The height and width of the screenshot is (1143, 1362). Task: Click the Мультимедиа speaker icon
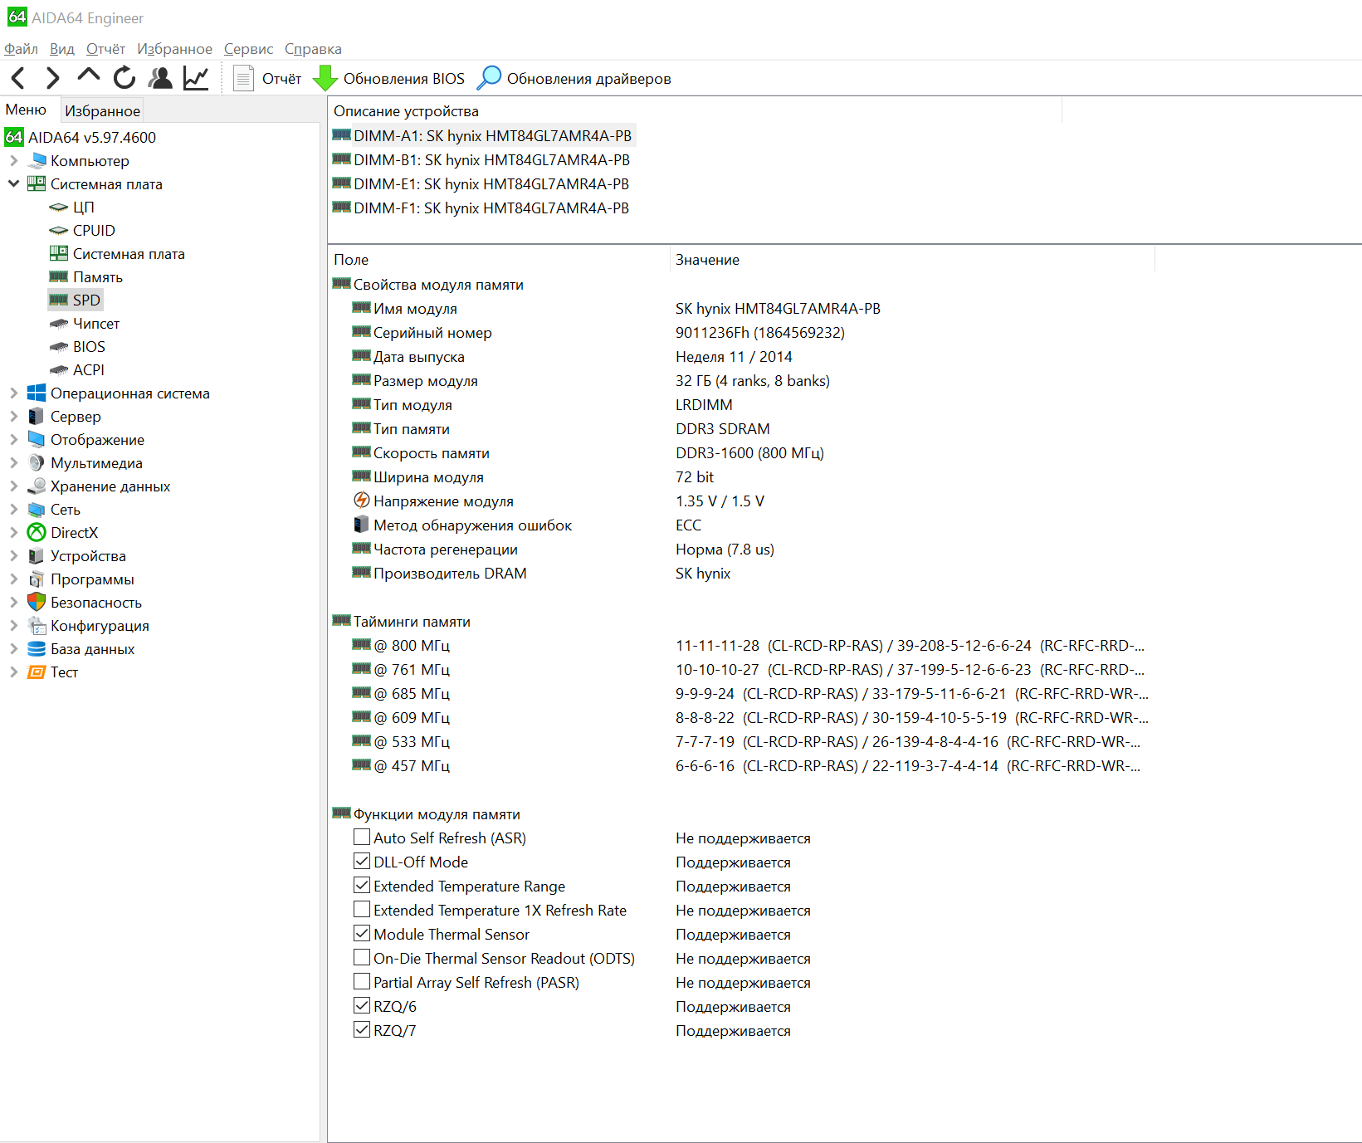pos(37,463)
